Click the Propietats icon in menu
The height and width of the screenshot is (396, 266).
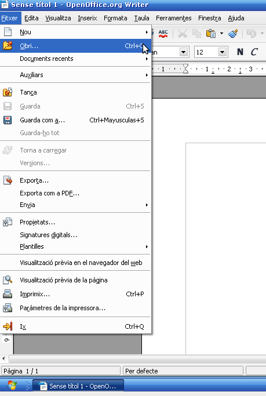(8, 222)
